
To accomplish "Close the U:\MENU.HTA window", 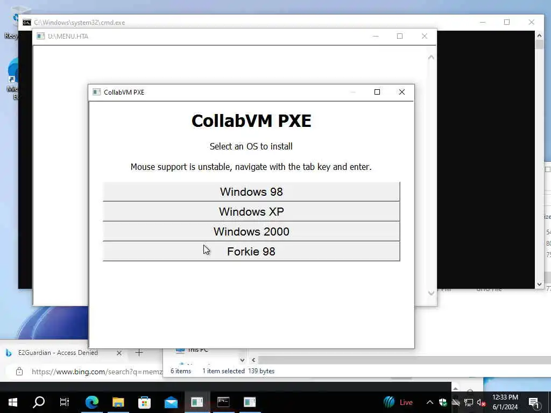I will click(x=424, y=36).
